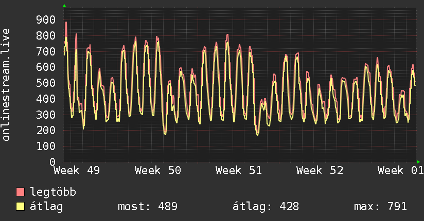Click the 700 y-axis label

(46, 51)
